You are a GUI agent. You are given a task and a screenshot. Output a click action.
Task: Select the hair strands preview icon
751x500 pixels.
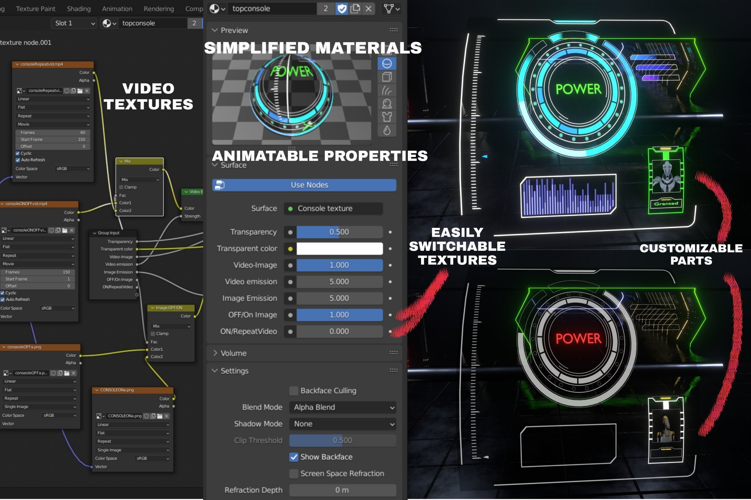387,91
